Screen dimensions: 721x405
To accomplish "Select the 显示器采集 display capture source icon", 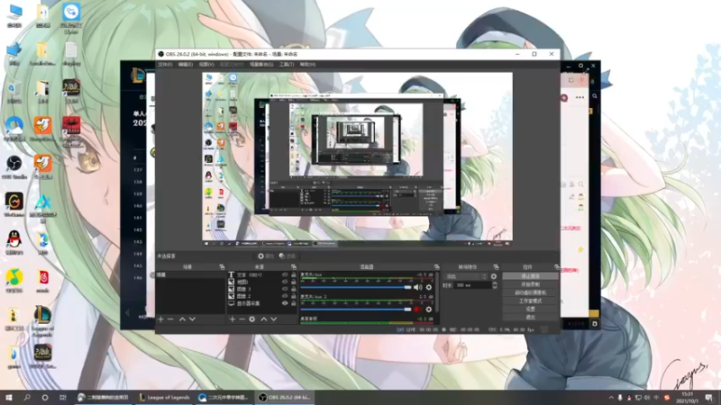I will pos(232,303).
